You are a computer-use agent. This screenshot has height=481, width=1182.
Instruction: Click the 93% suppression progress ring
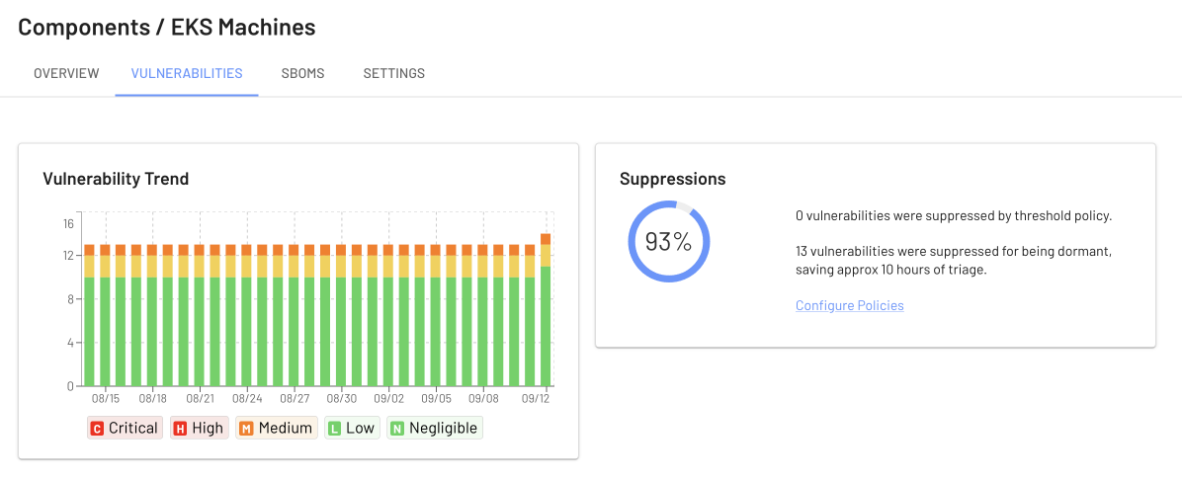coord(669,241)
